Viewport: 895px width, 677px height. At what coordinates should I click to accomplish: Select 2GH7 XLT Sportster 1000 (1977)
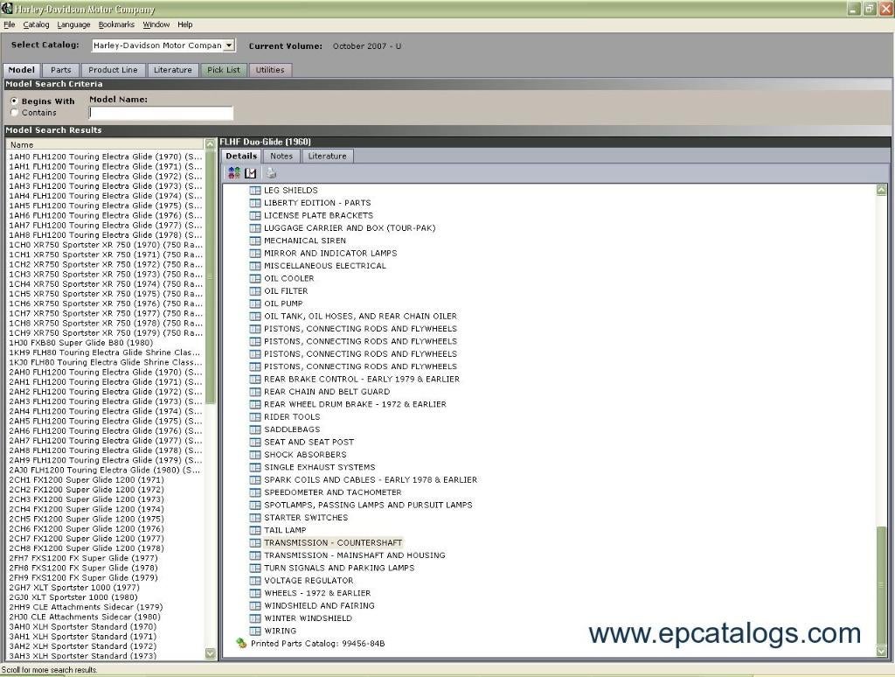pos(74,587)
